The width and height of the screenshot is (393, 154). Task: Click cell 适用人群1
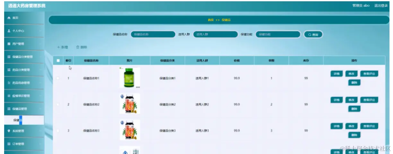[x=202, y=78]
